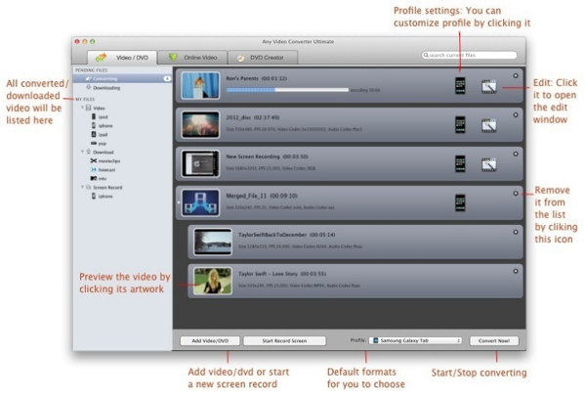Open edit window for Ron's Parents
Screen dimensions: 586x399
pyautogui.click(x=489, y=86)
